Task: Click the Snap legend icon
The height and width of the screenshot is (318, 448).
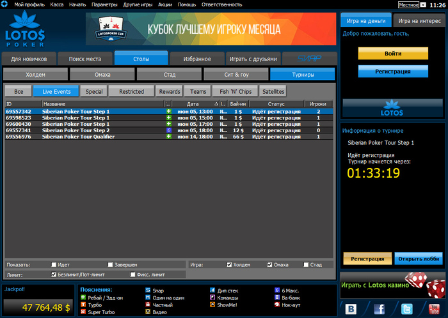Action: click(x=148, y=290)
